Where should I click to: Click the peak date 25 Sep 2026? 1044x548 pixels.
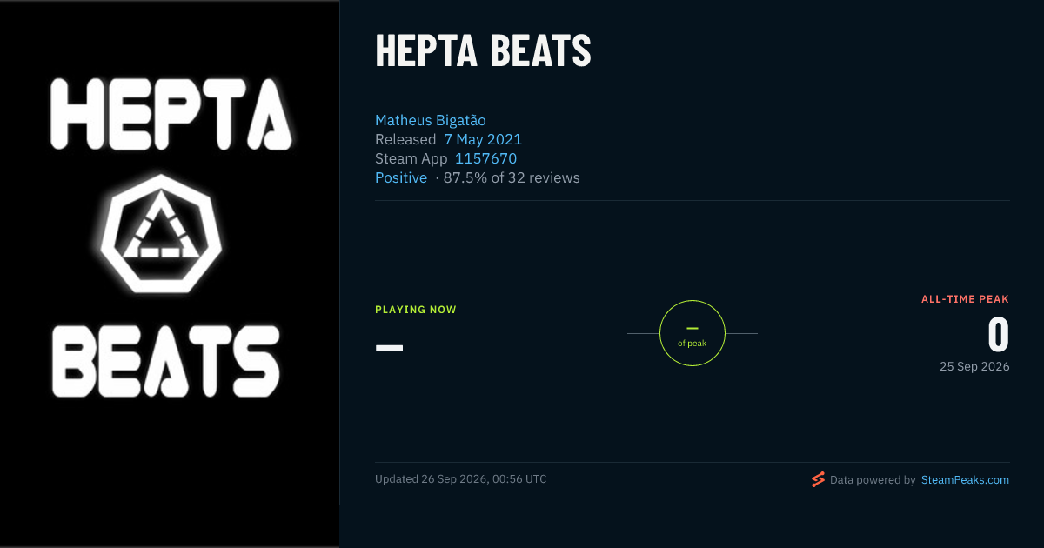click(x=974, y=366)
